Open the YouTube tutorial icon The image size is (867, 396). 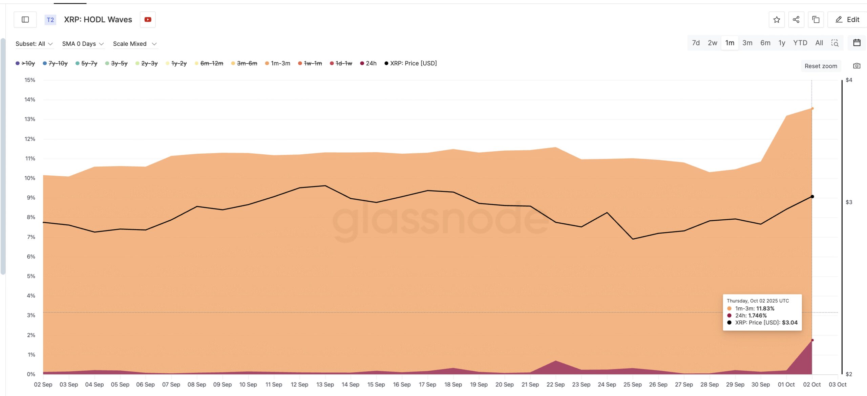point(148,19)
